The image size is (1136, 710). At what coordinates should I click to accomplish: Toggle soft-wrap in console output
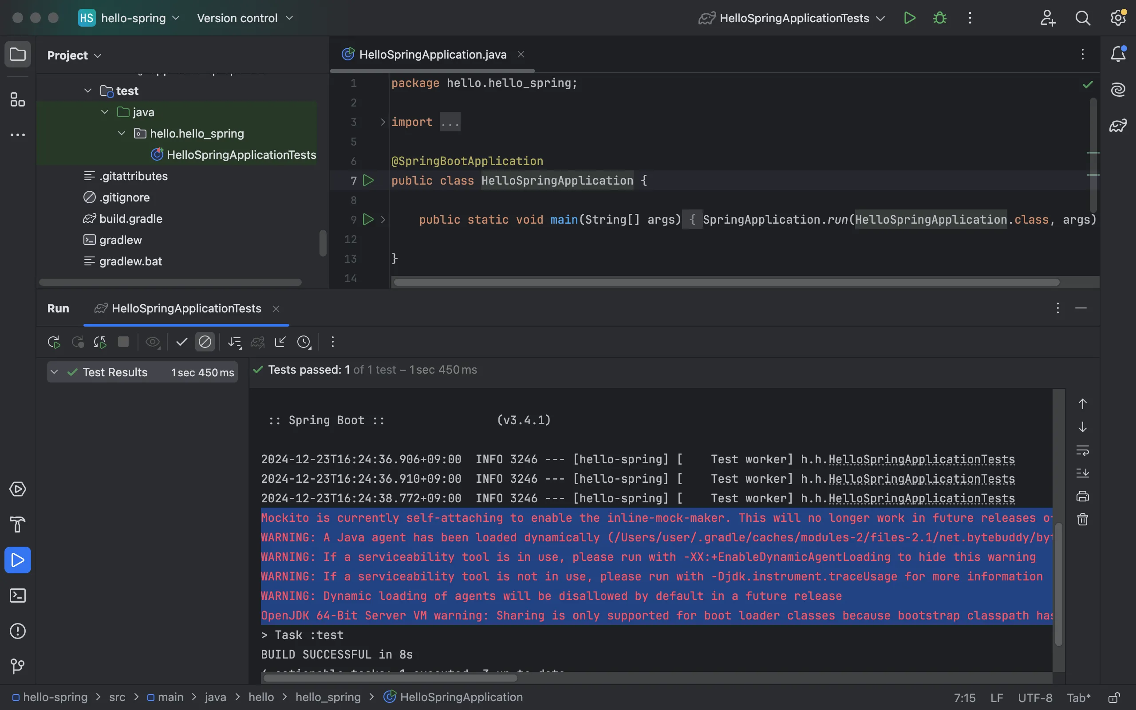coord(1082,450)
